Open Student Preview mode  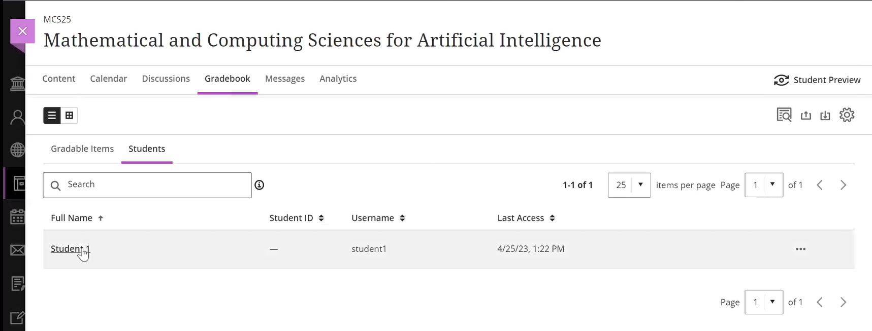coord(817,80)
